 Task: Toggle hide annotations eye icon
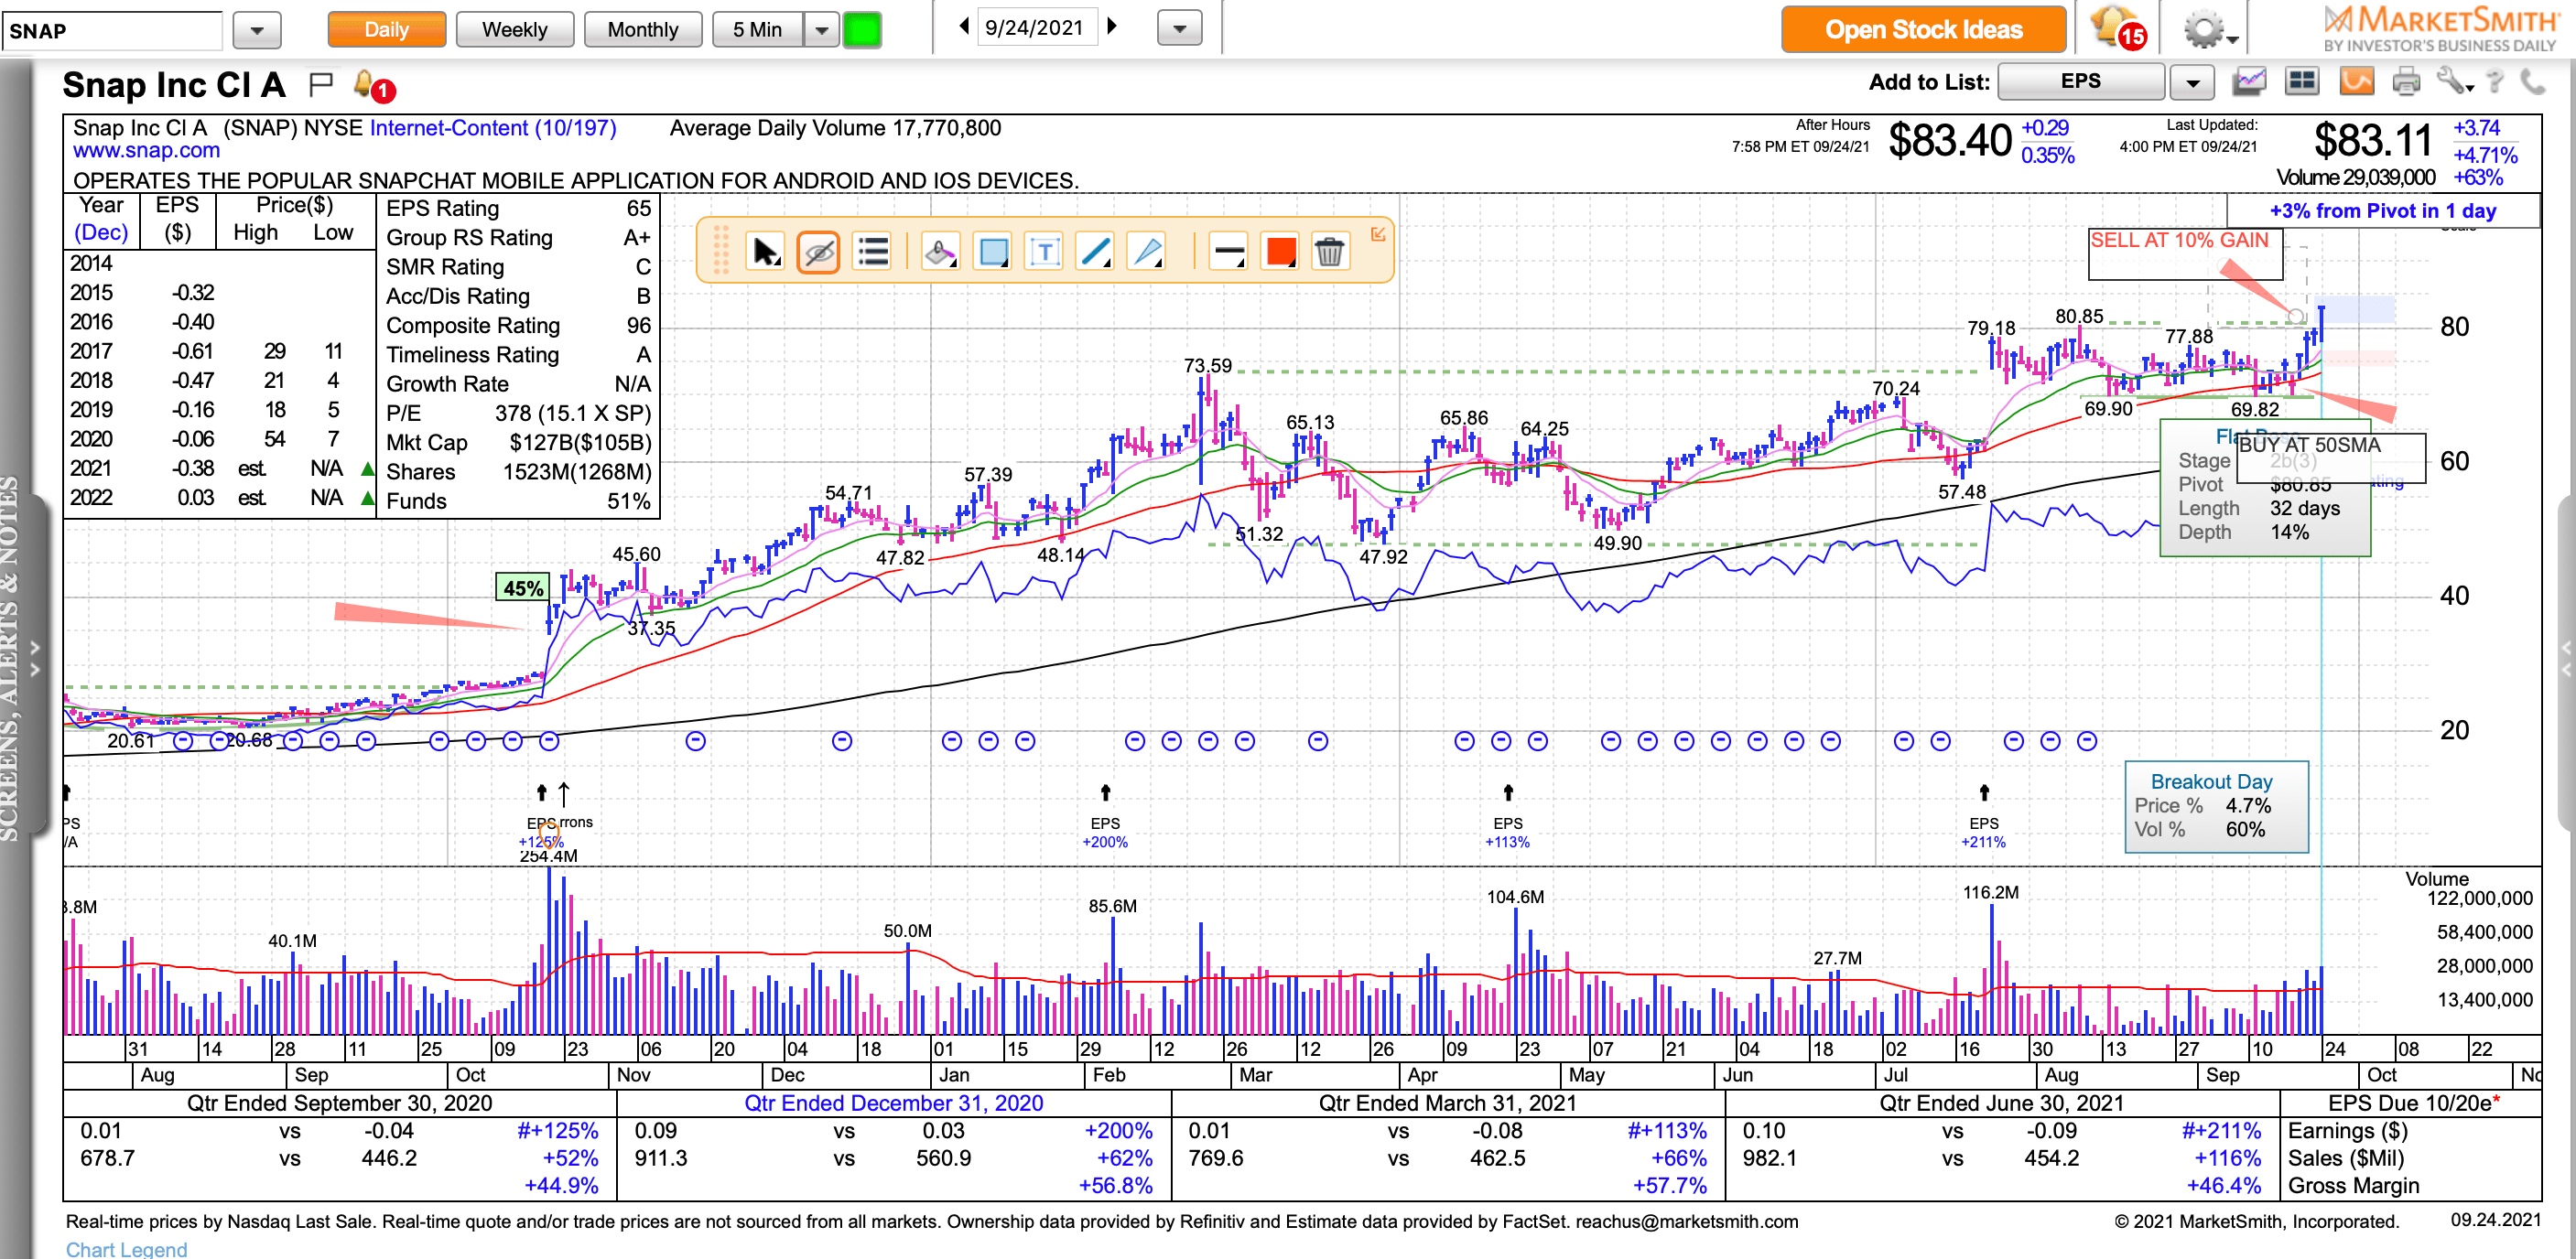pos(818,252)
